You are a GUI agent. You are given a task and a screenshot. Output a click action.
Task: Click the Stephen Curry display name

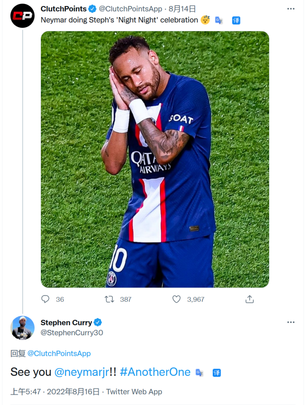point(66,323)
